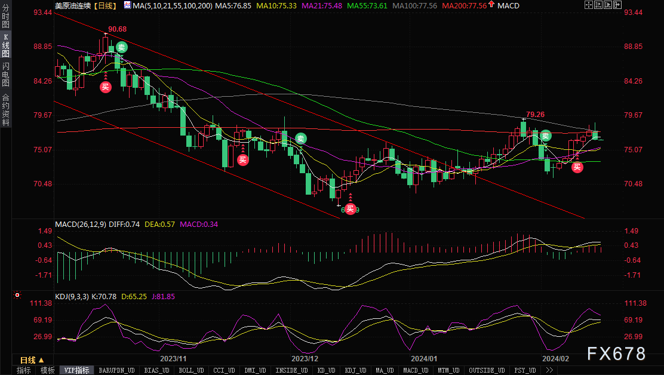Click the exit panel arrow icon
The image size is (664, 375).
pos(617,5)
